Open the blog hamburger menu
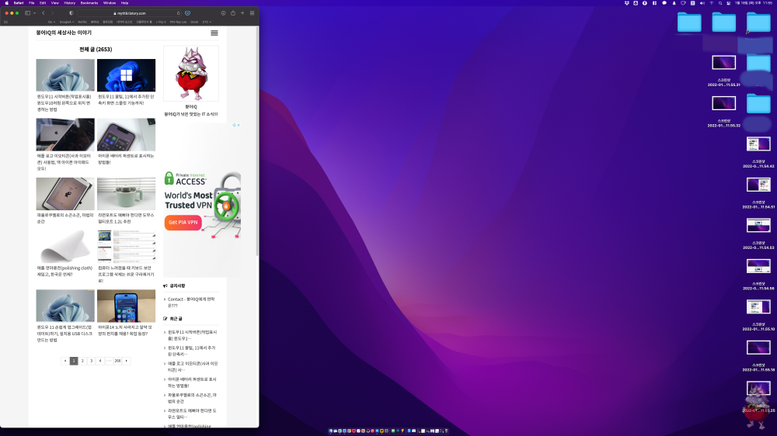Viewport: 777px width, 436px height. (x=214, y=33)
